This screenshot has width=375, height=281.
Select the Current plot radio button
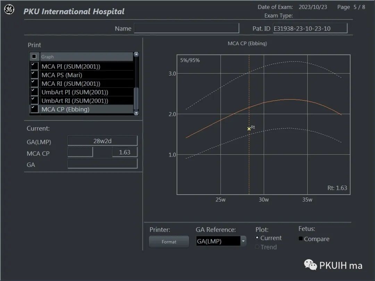257,238
